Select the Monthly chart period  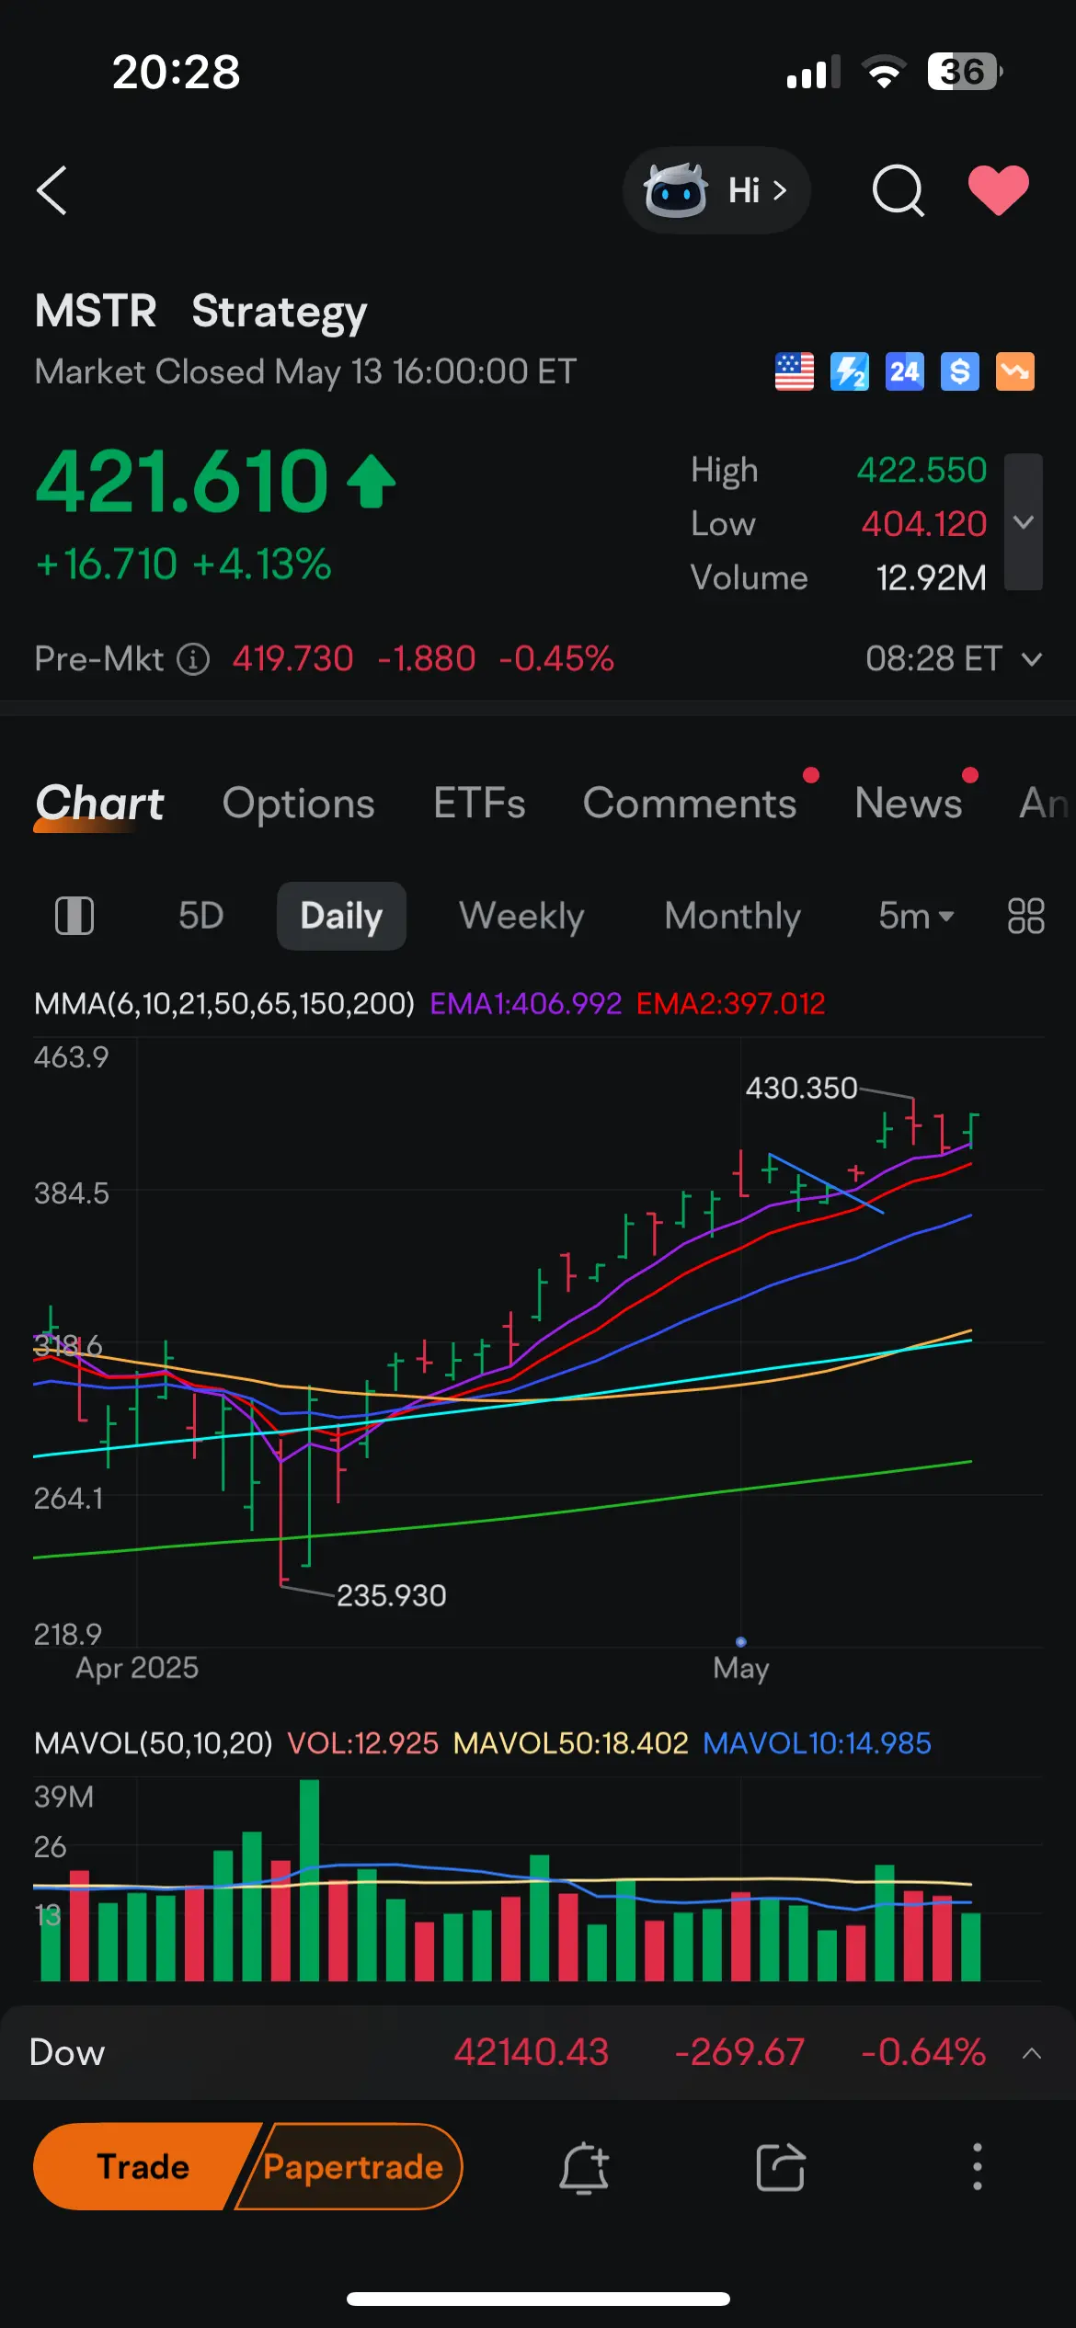(x=732, y=916)
